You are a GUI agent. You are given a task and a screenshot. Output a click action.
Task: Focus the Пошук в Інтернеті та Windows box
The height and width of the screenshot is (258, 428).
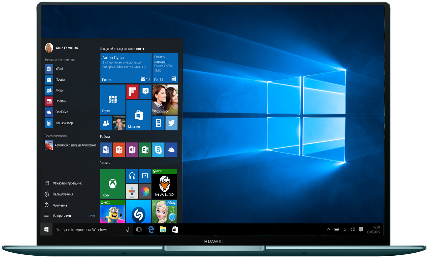point(93,229)
